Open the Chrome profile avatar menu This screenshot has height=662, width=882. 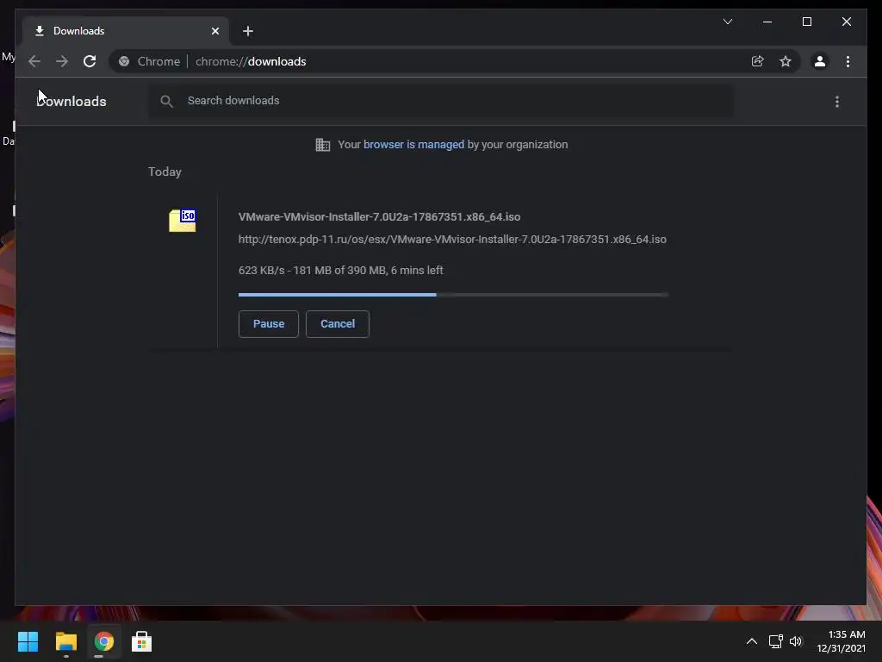(820, 61)
